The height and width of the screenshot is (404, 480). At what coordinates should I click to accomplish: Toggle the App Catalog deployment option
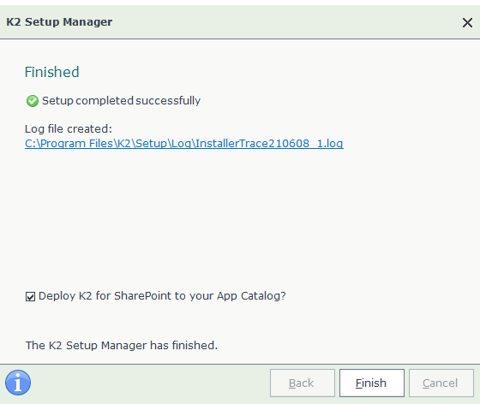click(x=30, y=296)
